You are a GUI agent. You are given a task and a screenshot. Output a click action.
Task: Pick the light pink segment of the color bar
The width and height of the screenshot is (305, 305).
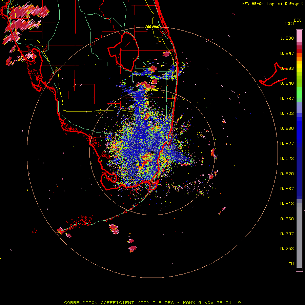tap(299, 36)
